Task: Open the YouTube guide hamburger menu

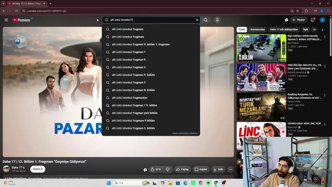Action: click(x=6, y=20)
